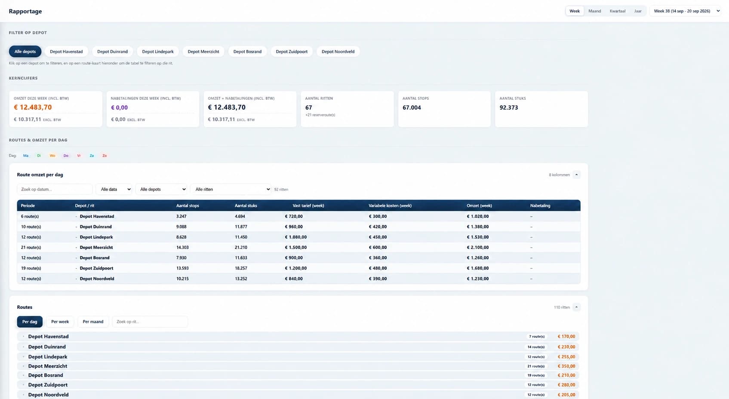Screen dimensions: 729x399
Task: Switch period to Maand
Action: (594, 11)
